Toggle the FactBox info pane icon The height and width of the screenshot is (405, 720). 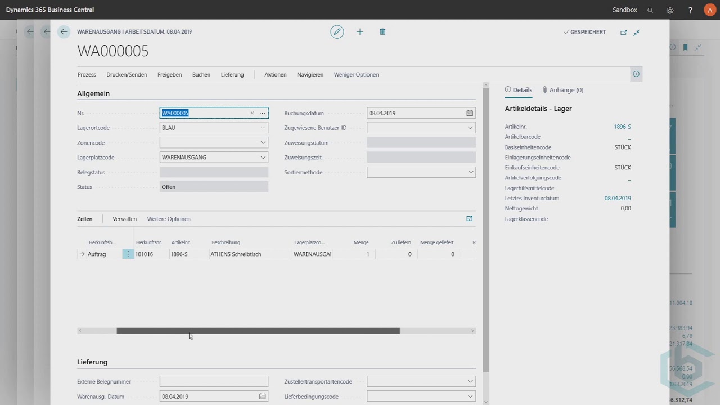[x=636, y=74]
